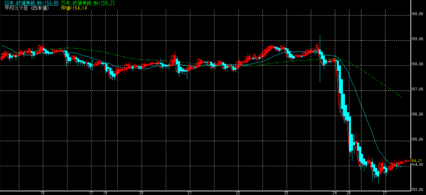This screenshot has height=195, width=426.
Task: Click the end of the green dashed 75-period MA line
Action: click(400, 97)
